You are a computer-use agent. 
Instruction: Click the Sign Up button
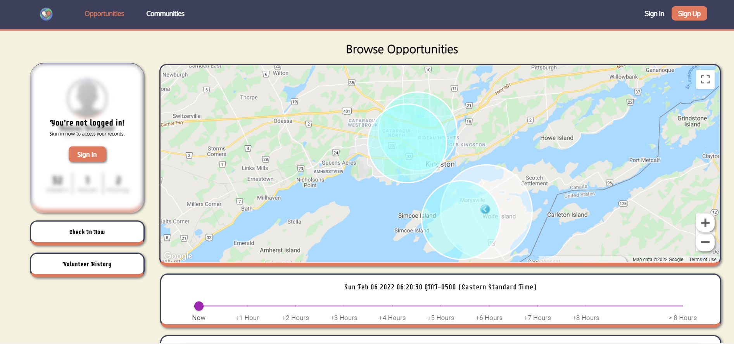coord(689,14)
